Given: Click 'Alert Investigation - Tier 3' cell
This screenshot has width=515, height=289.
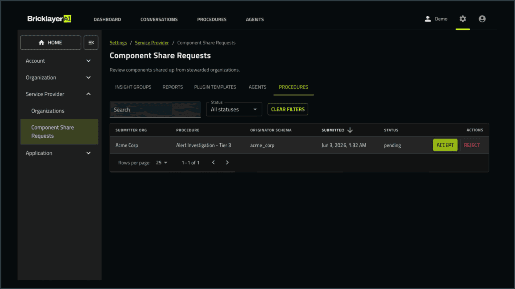Looking at the screenshot, I should click(x=203, y=145).
